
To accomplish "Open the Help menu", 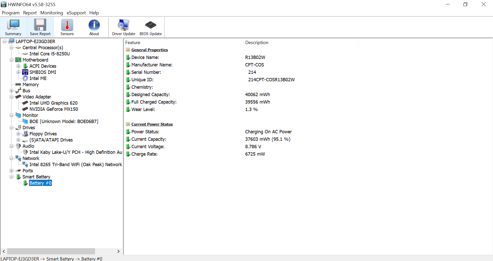I will [x=94, y=13].
